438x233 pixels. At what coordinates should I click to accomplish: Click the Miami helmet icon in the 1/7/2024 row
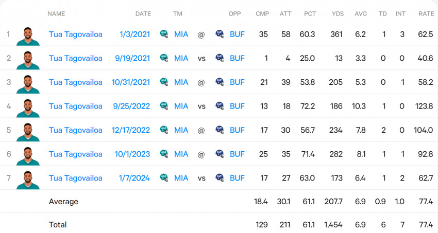click(164, 178)
